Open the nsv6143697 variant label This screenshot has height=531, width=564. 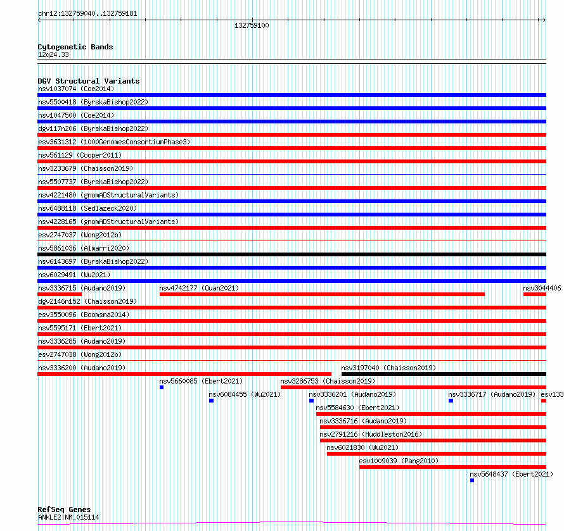coord(93,261)
